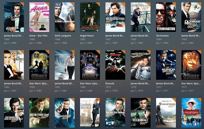Open Star Wars Episode VI poster
Image resolution: width=204 pixels, height=129 pixels.
click(x=39, y=65)
